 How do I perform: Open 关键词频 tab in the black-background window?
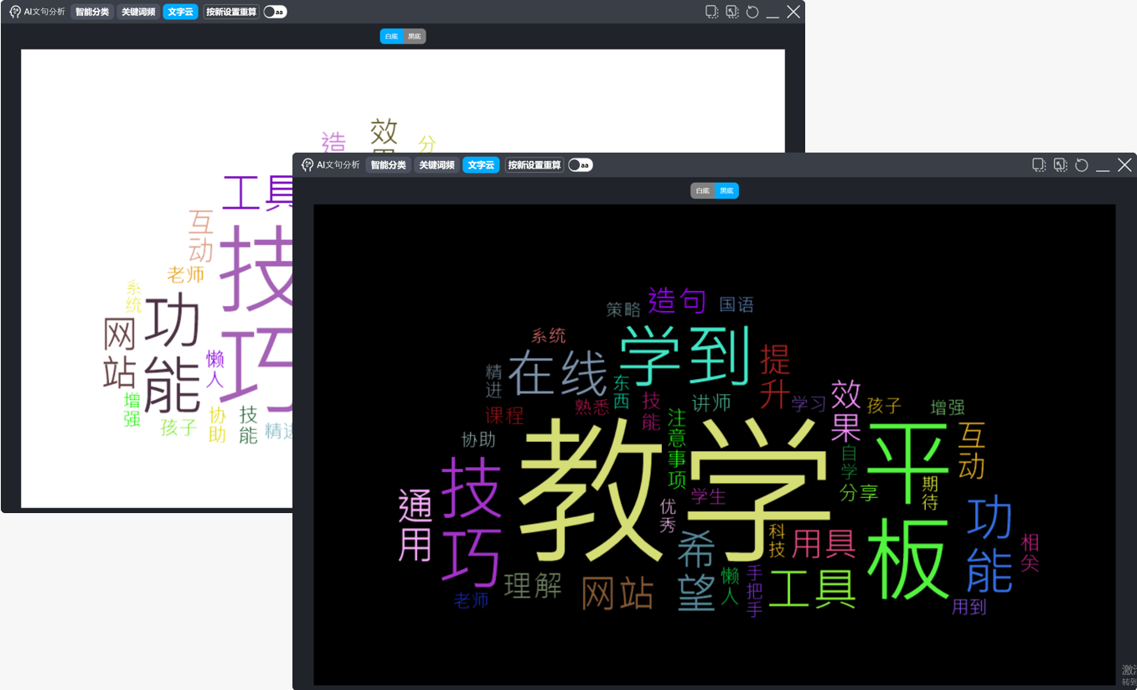[437, 165]
